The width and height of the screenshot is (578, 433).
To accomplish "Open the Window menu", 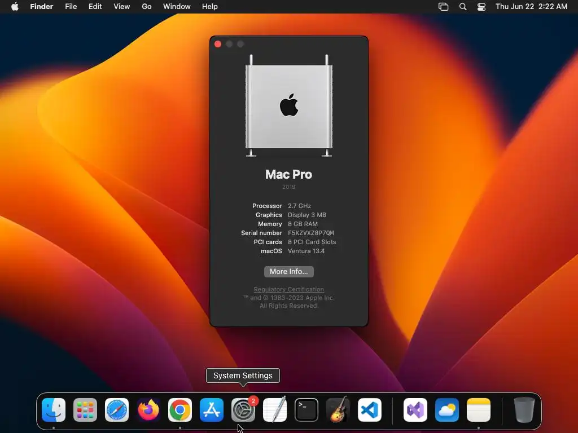I will (177, 7).
